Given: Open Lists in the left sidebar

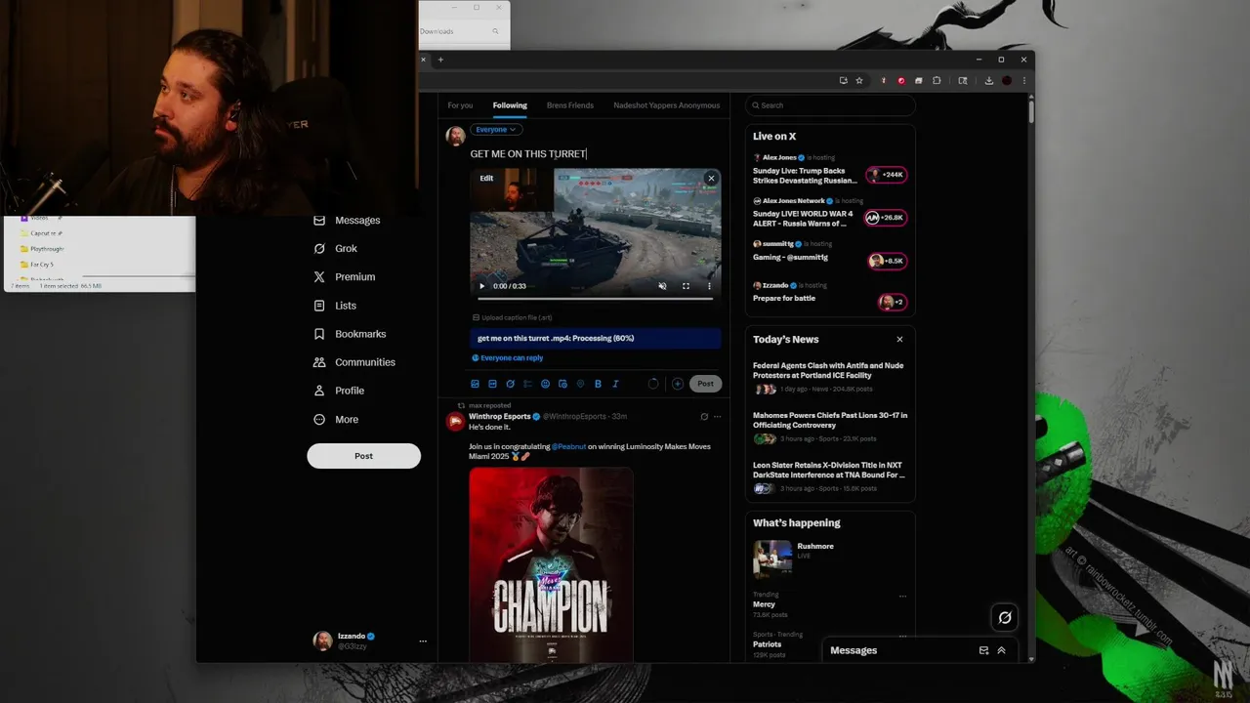Looking at the screenshot, I should [x=334, y=306].
